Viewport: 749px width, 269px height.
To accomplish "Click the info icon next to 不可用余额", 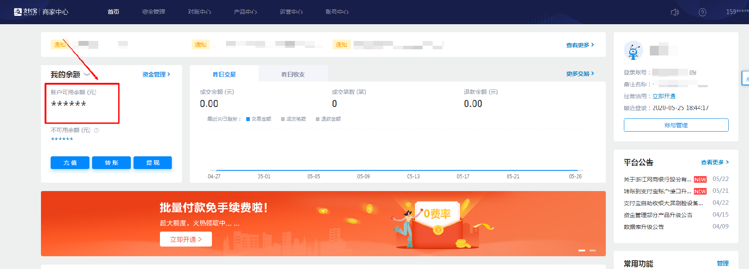I will click(96, 130).
